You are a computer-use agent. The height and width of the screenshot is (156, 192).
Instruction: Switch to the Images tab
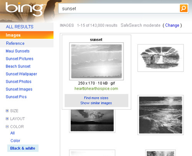[26, 35]
